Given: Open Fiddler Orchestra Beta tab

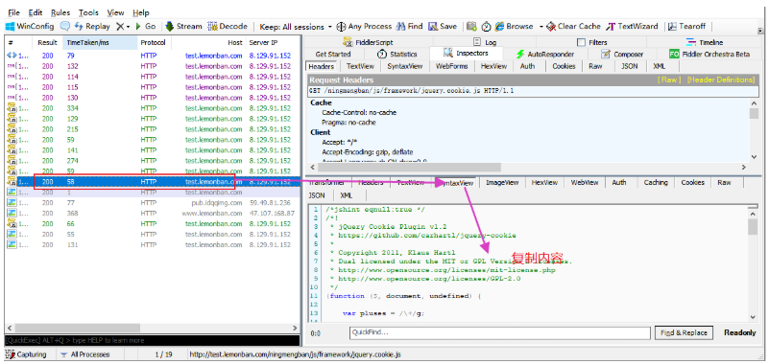Looking at the screenshot, I should click(x=709, y=54).
